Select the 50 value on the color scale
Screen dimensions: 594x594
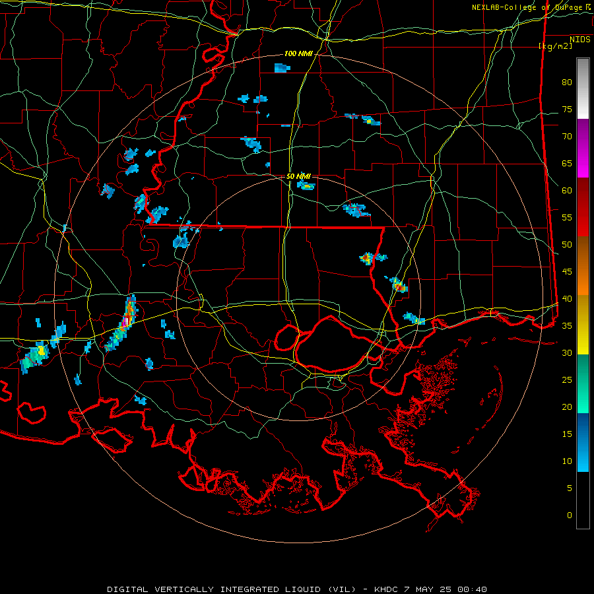coord(567,245)
